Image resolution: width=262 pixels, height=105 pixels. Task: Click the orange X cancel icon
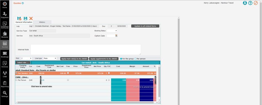31,18
